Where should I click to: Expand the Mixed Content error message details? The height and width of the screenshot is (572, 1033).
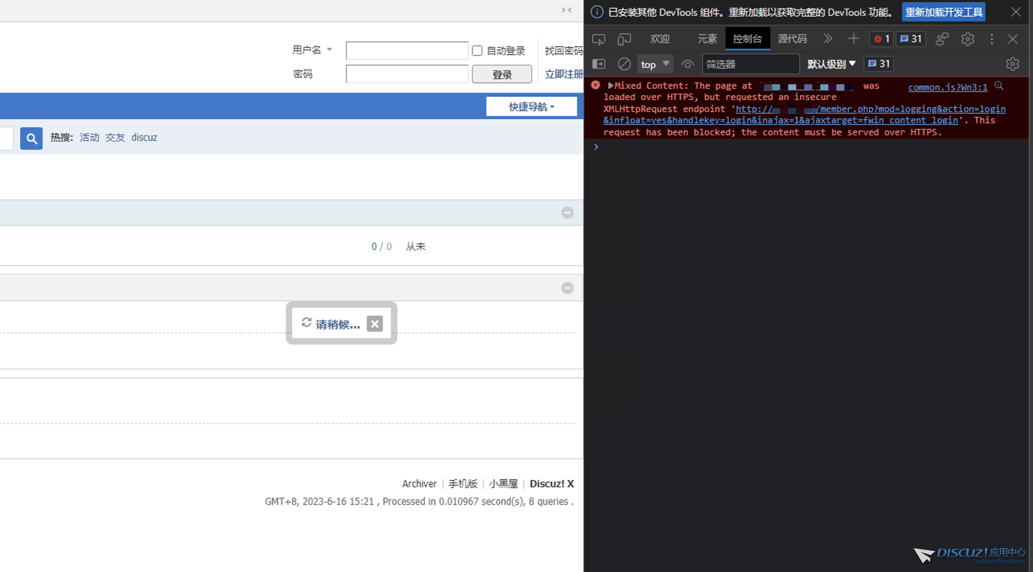(610, 85)
